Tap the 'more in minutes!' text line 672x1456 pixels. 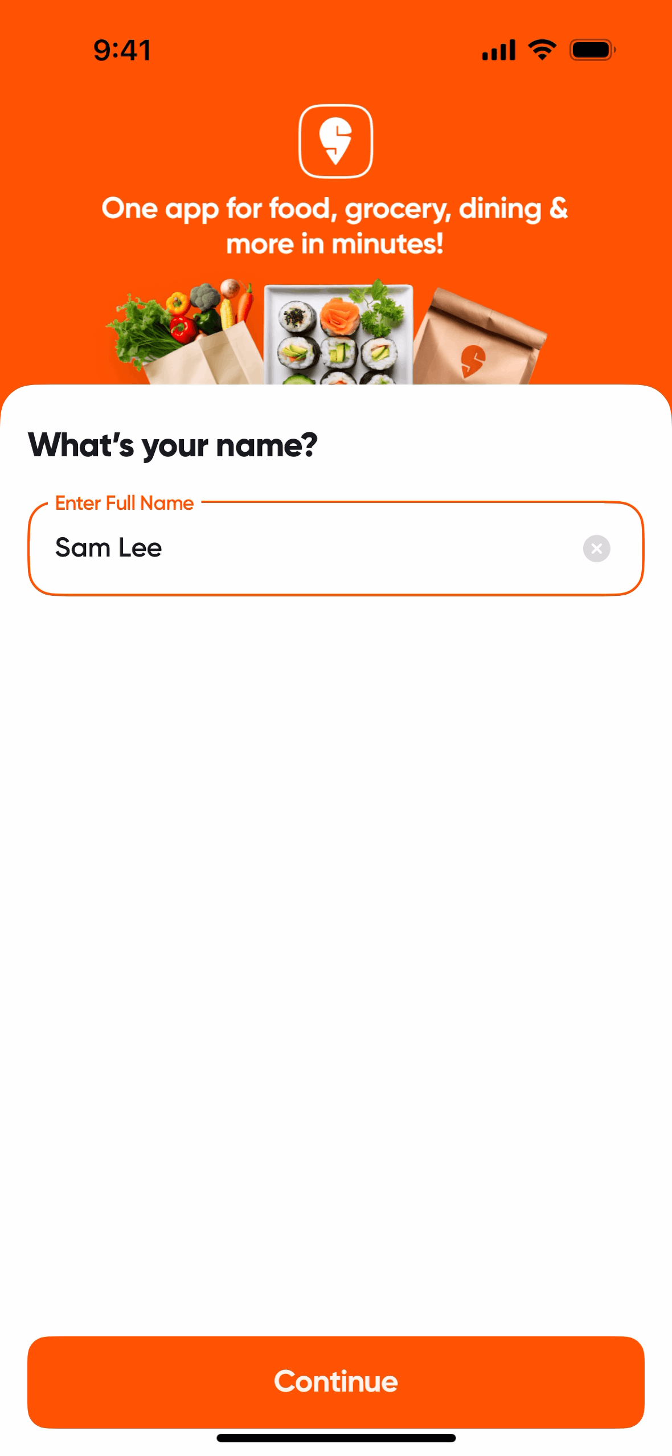pyautogui.click(x=335, y=244)
